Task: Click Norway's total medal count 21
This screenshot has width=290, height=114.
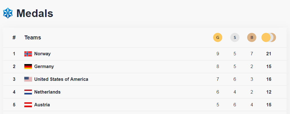Action: (269, 54)
